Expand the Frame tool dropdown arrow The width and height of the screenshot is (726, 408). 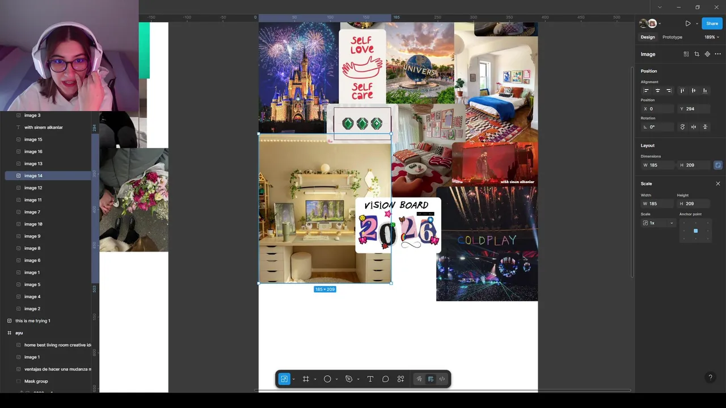tap(315, 379)
